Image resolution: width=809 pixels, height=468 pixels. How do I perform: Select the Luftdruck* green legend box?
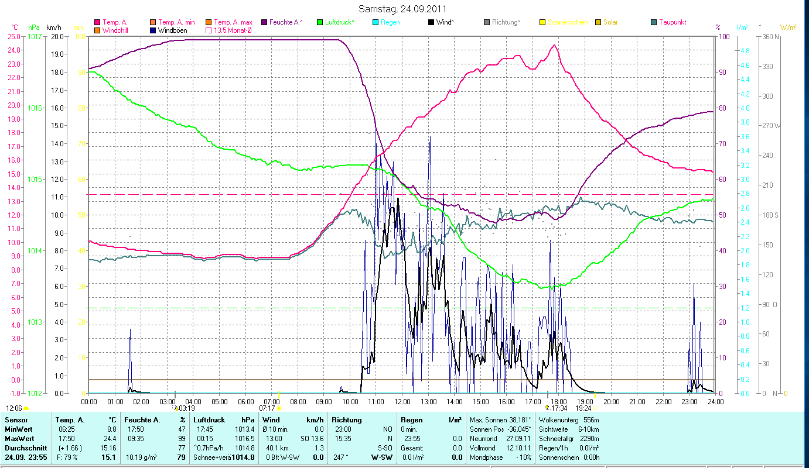click(319, 22)
